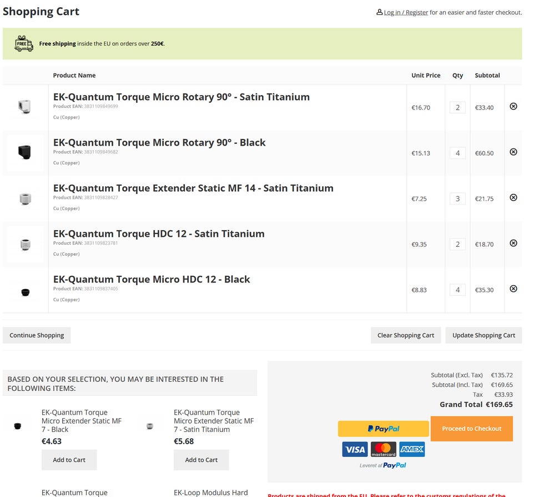Remove Extender Static MF 14 item
The width and height of the screenshot is (533, 497).
coord(513,197)
